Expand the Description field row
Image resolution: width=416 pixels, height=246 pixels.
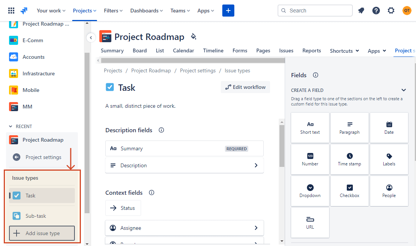pyautogui.click(x=256, y=165)
